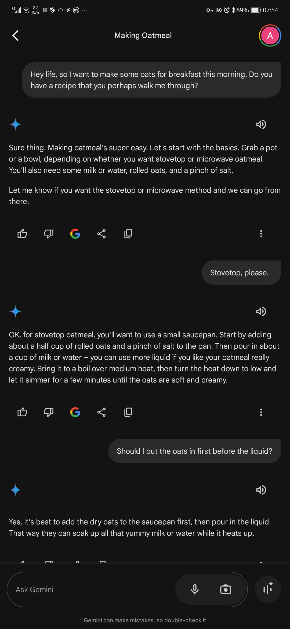Open overflow menu for stovetop response
This screenshot has height=629, width=290.
coord(261,412)
